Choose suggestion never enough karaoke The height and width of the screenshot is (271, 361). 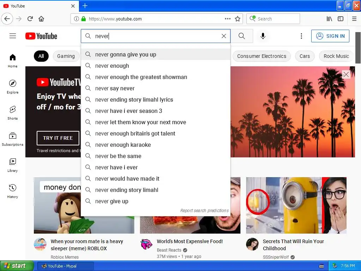click(x=155, y=145)
